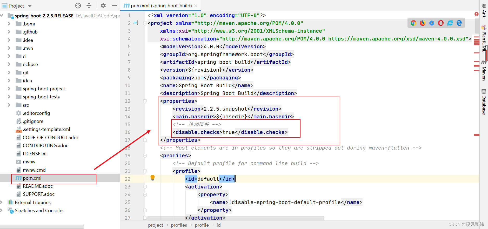Open the PlantUML tool window
The height and width of the screenshot is (229, 488).
click(484, 38)
